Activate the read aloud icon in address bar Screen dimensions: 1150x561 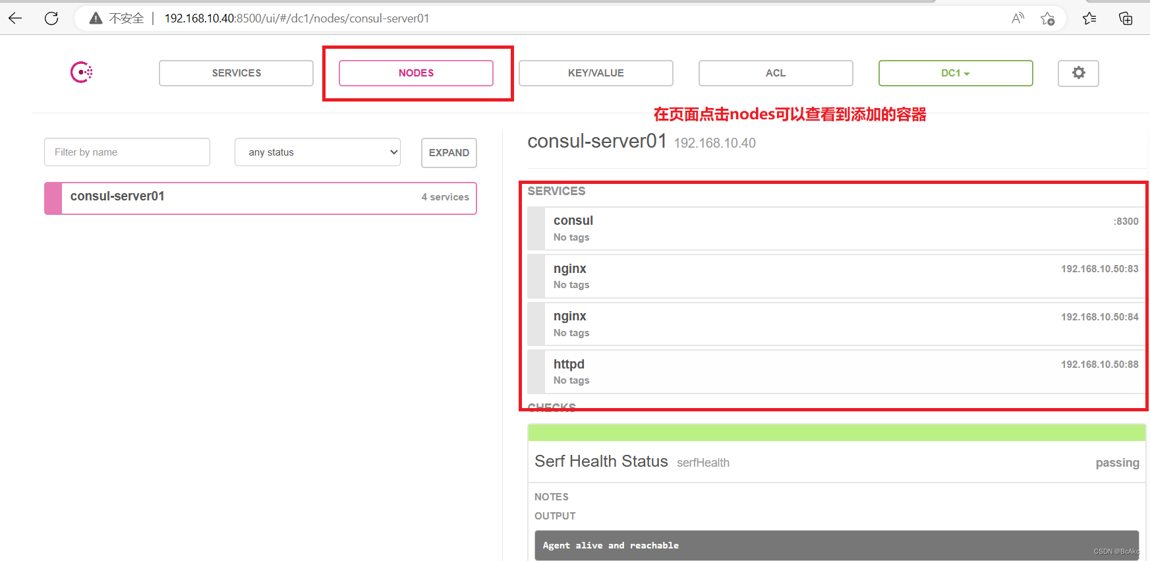tap(1018, 18)
